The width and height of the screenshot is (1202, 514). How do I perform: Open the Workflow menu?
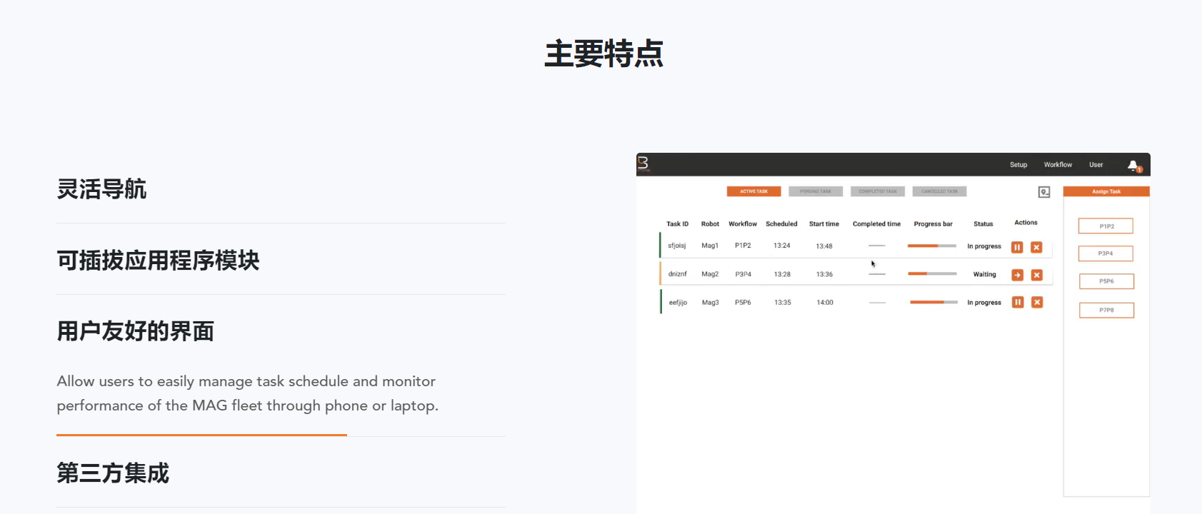[x=1057, y=165]
